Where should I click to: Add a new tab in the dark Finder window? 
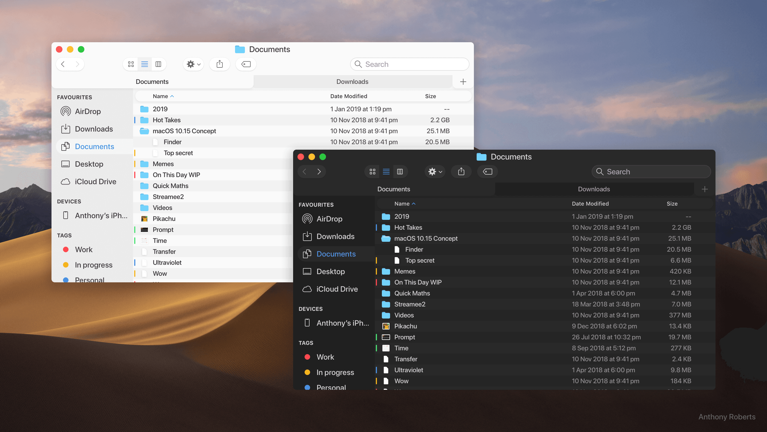[x=705, y=189]
